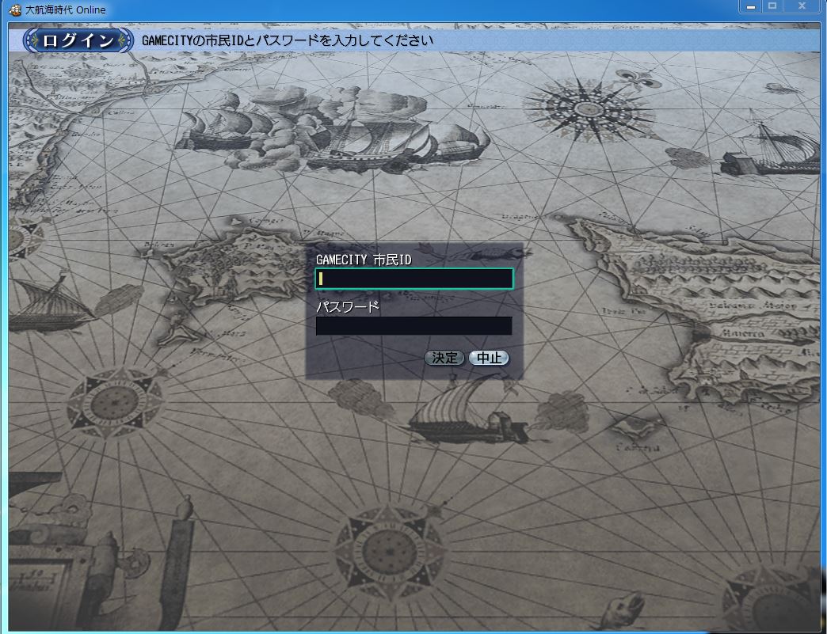Click the instruction text GAMECITYの市民IDとパスワードを入力してください

(x=288, y=40)
